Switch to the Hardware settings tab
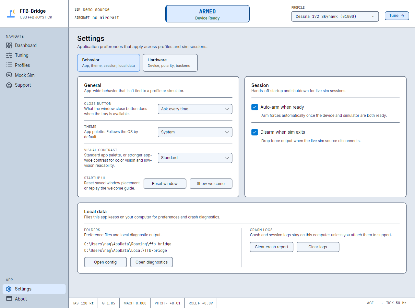Screen dimensions: 415x308 [170, 63]
